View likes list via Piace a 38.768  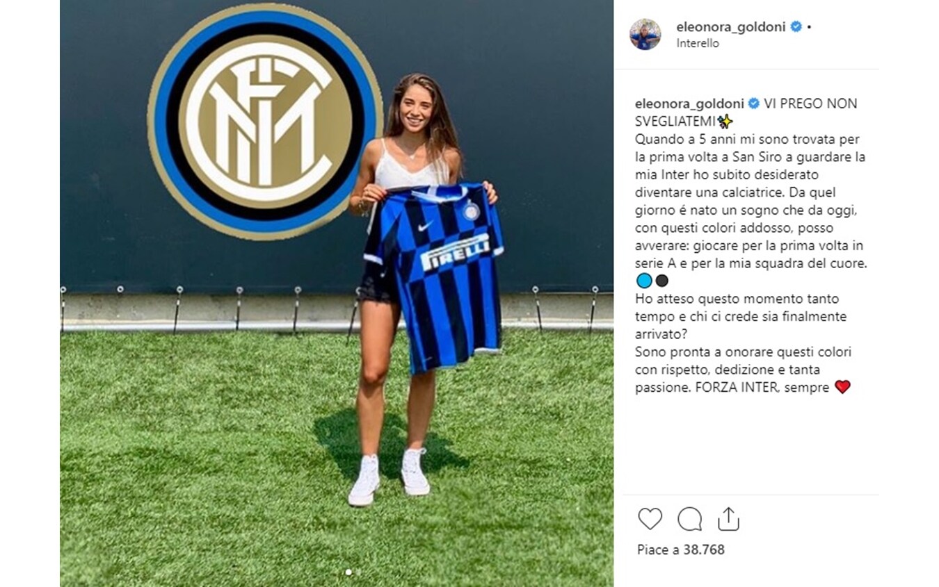click(x=681, y=549)
